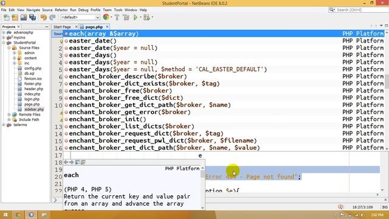Click the back arrow in documentation popup
This screenshot has height=219, width=389.
coord(66,162)
